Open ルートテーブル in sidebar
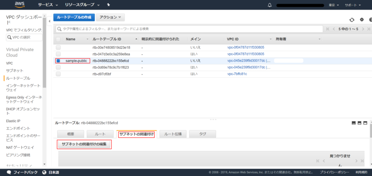Screen dimensions: 372x176 [18, 78]
